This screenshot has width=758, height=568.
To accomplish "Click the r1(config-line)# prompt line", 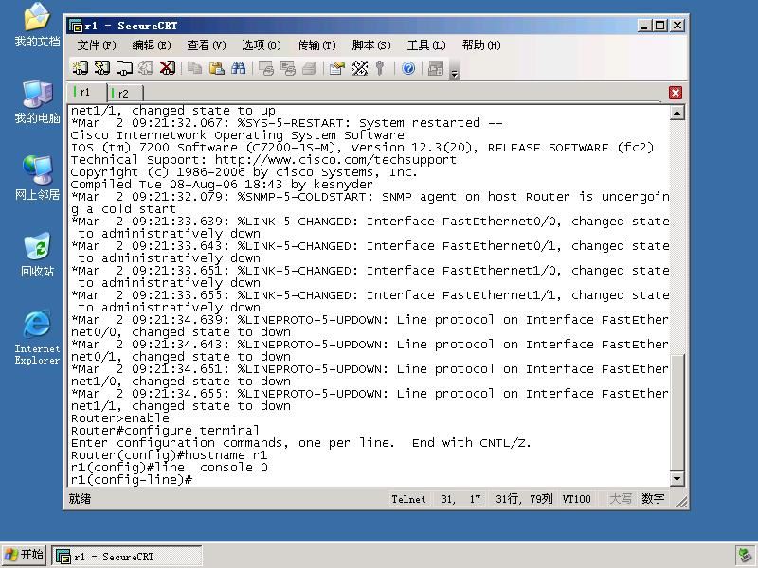I will click(132, 480).
